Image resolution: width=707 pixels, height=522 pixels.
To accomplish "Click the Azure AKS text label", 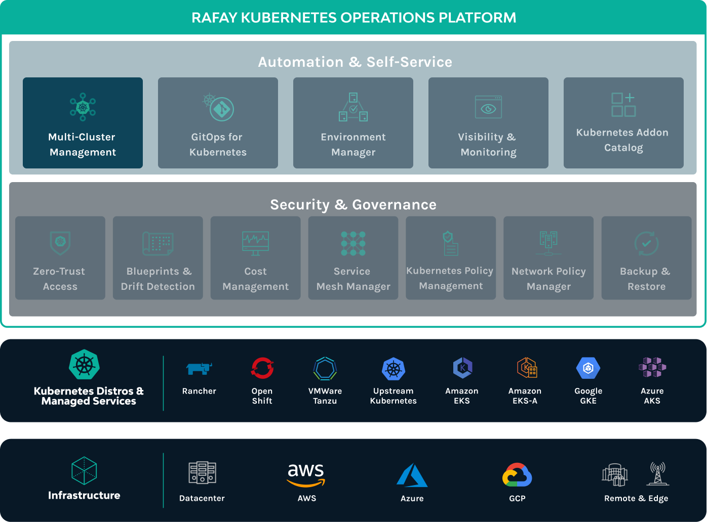I will (x=652, y=396).
